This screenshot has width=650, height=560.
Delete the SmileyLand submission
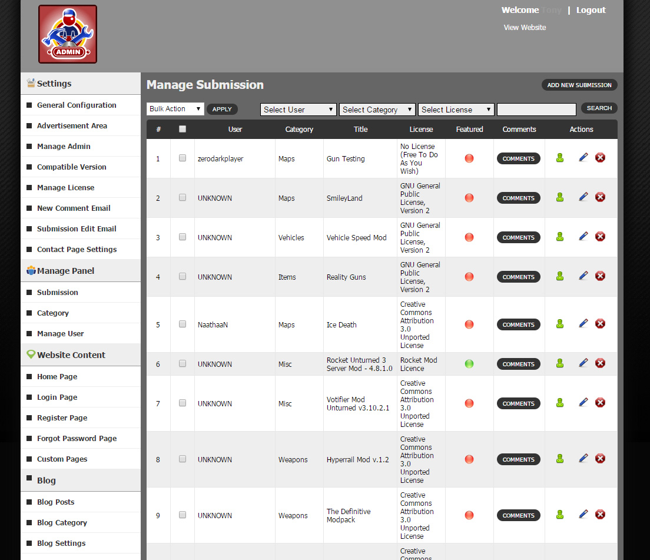point(600,197)
